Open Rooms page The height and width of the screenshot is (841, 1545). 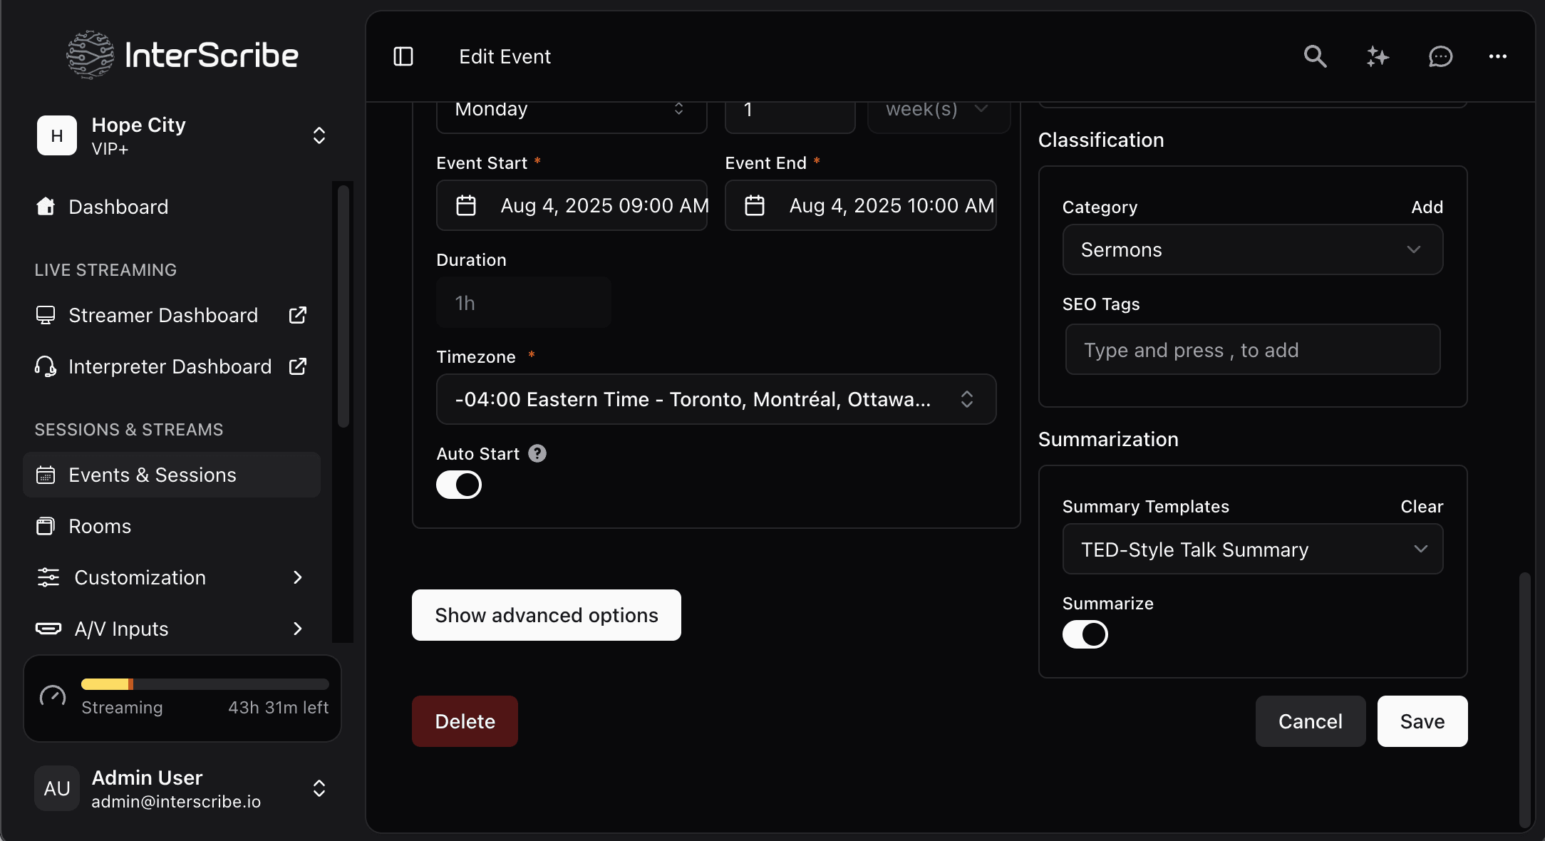coord(172,526)
